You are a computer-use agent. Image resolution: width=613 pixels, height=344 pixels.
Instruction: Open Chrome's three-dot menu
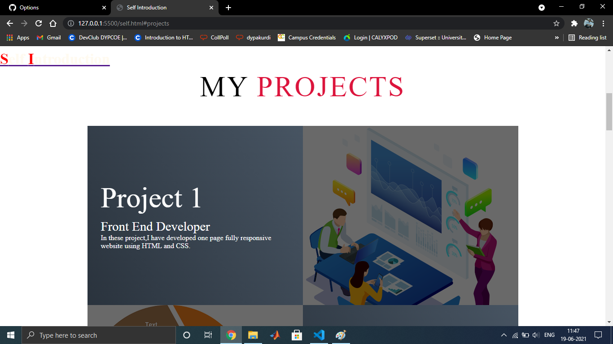[x=604, y=23]
